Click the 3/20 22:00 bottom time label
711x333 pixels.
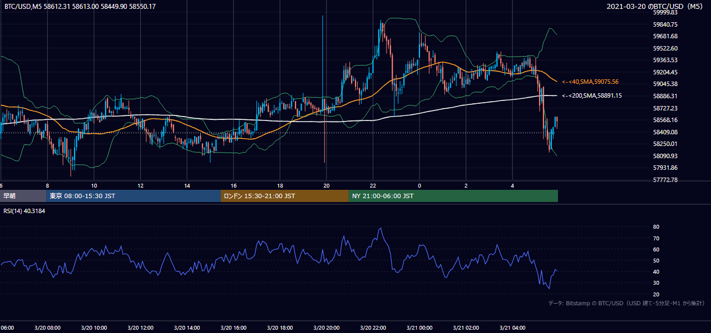373,328
